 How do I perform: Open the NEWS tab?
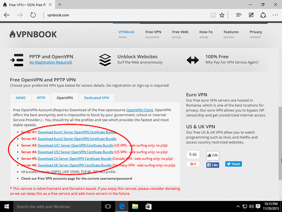21,98
